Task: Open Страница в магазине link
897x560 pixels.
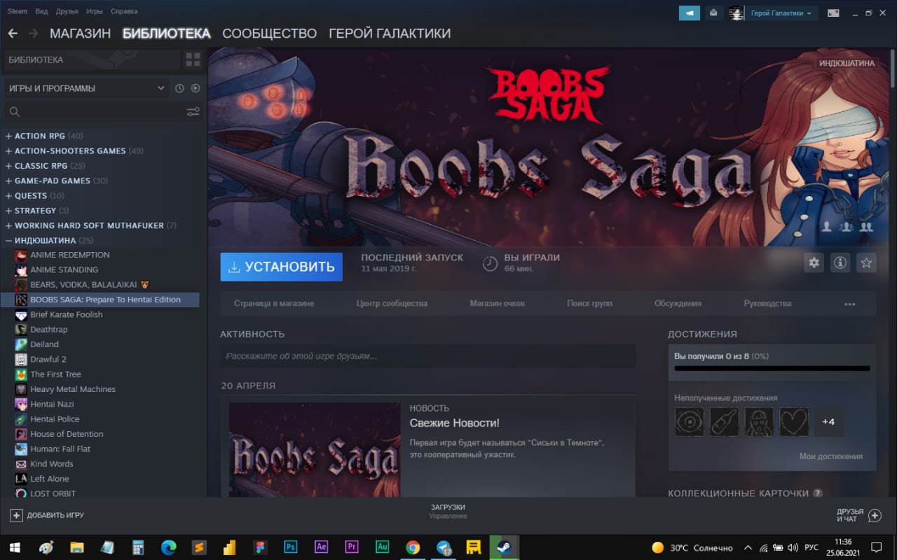Action: 274,304
